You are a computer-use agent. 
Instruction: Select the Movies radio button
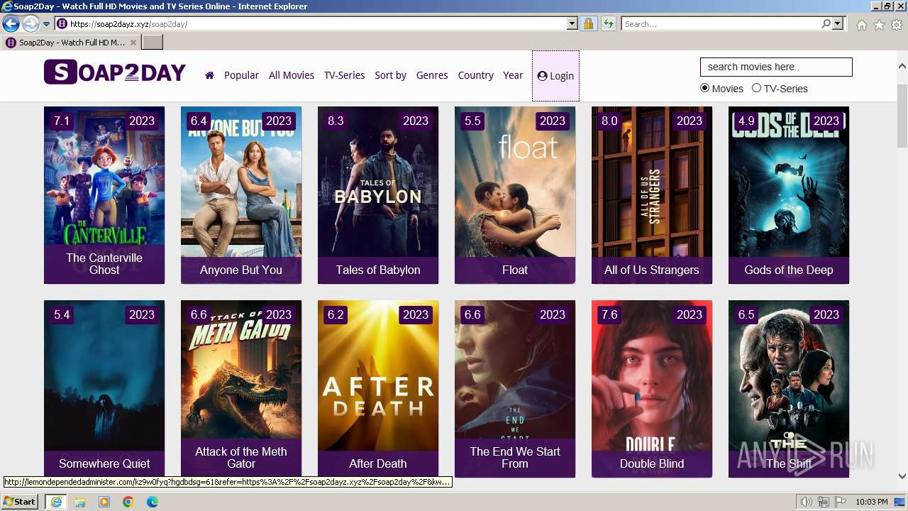point(704,88)
